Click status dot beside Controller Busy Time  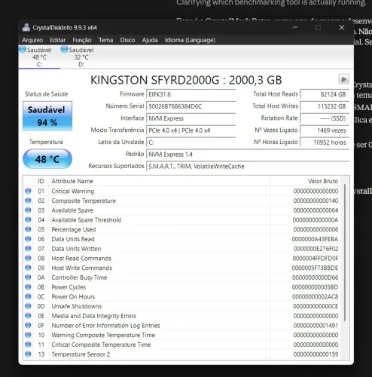[28, 277]
